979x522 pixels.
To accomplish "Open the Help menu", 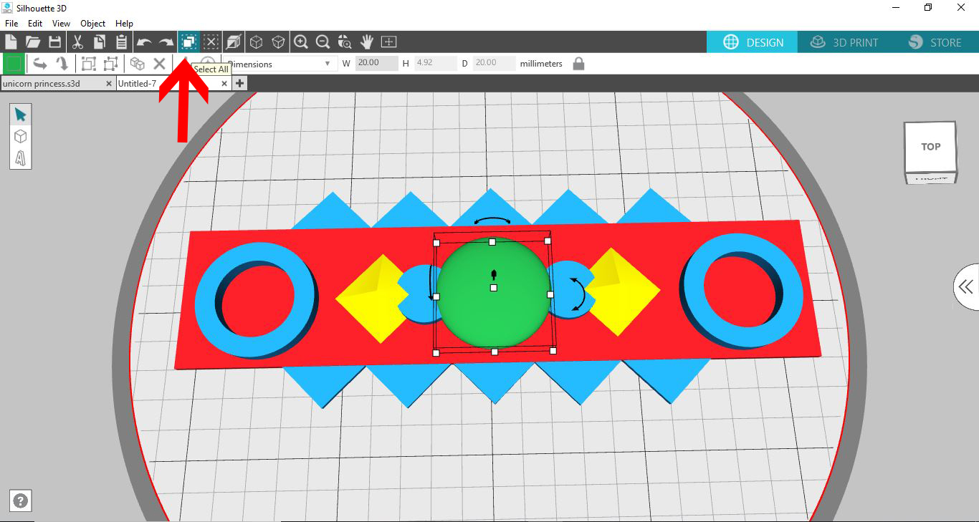I will pyautogui.click(x=125, y=24).
